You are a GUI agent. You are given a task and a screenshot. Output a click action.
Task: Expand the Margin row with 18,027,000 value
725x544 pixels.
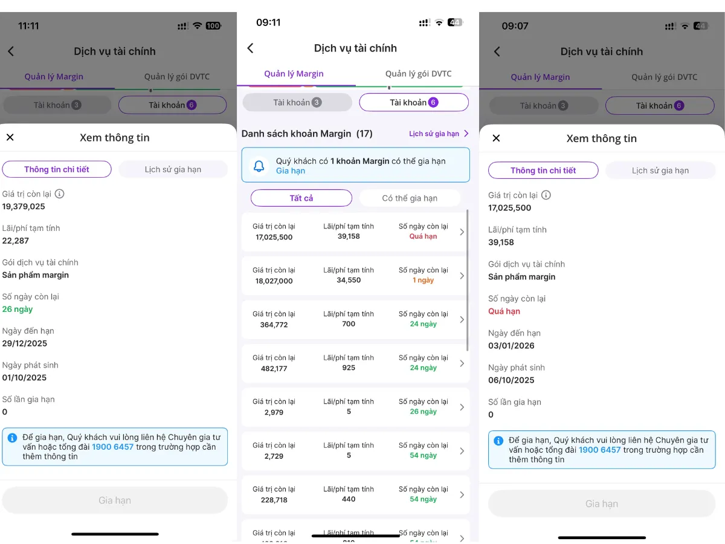pyautogui.click(x=462, y=276)
